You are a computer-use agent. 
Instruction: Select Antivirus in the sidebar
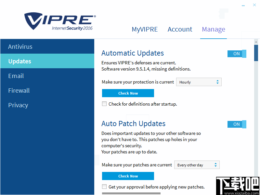20,46
